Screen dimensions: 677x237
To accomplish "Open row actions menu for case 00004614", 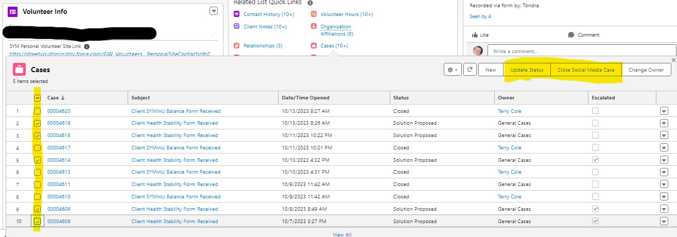I will 664,160.
